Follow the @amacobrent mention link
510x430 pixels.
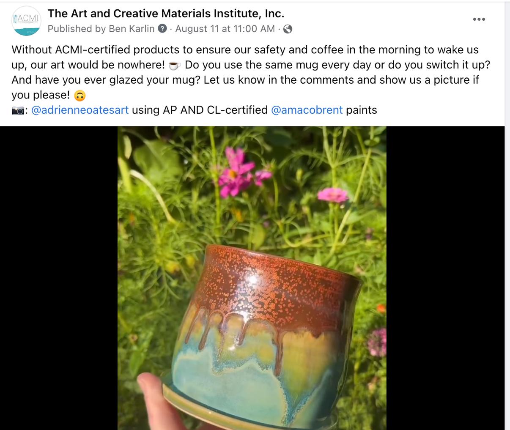click(x=307, y=110)
